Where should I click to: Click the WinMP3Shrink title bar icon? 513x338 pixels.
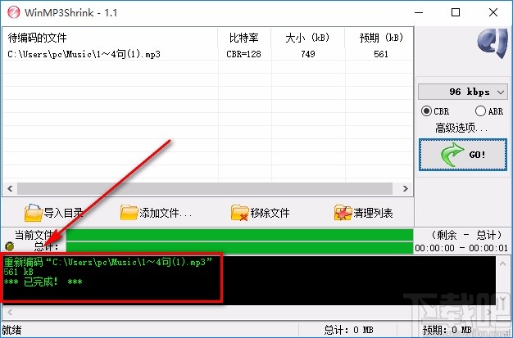pyautogui.click(x=13, y=12)
